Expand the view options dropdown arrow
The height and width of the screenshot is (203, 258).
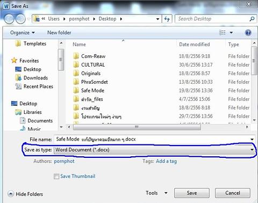(x=231, y=33)
